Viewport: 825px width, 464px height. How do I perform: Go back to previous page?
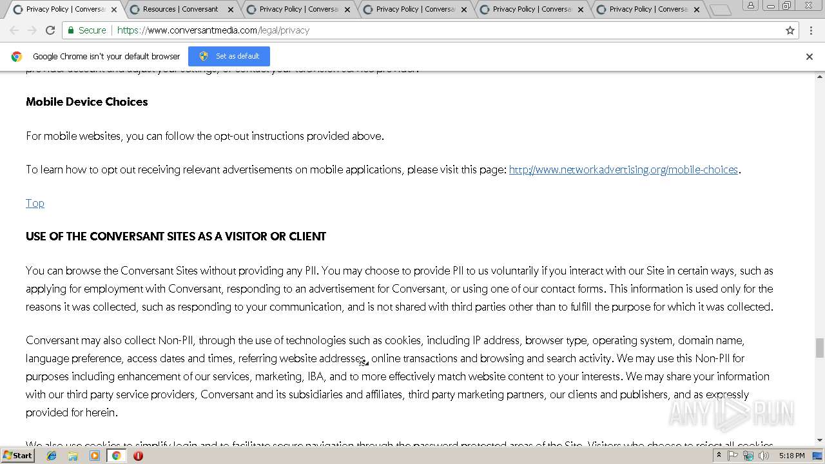pyautogui.click(x=14, y=30)
